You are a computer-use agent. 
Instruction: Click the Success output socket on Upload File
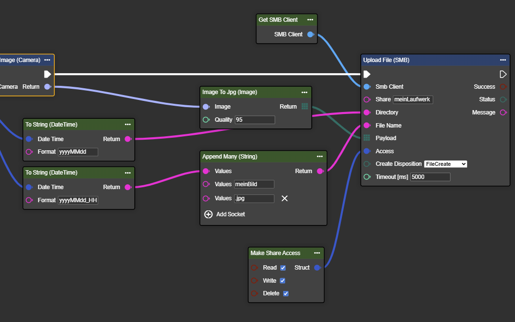tap(503, 87)
